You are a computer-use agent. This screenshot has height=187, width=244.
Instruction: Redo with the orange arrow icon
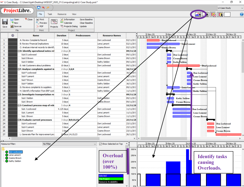pyautogui.click(x=48, y=8)
